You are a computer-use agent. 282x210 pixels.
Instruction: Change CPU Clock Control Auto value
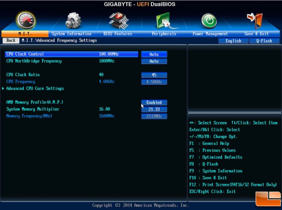[154, 54]
